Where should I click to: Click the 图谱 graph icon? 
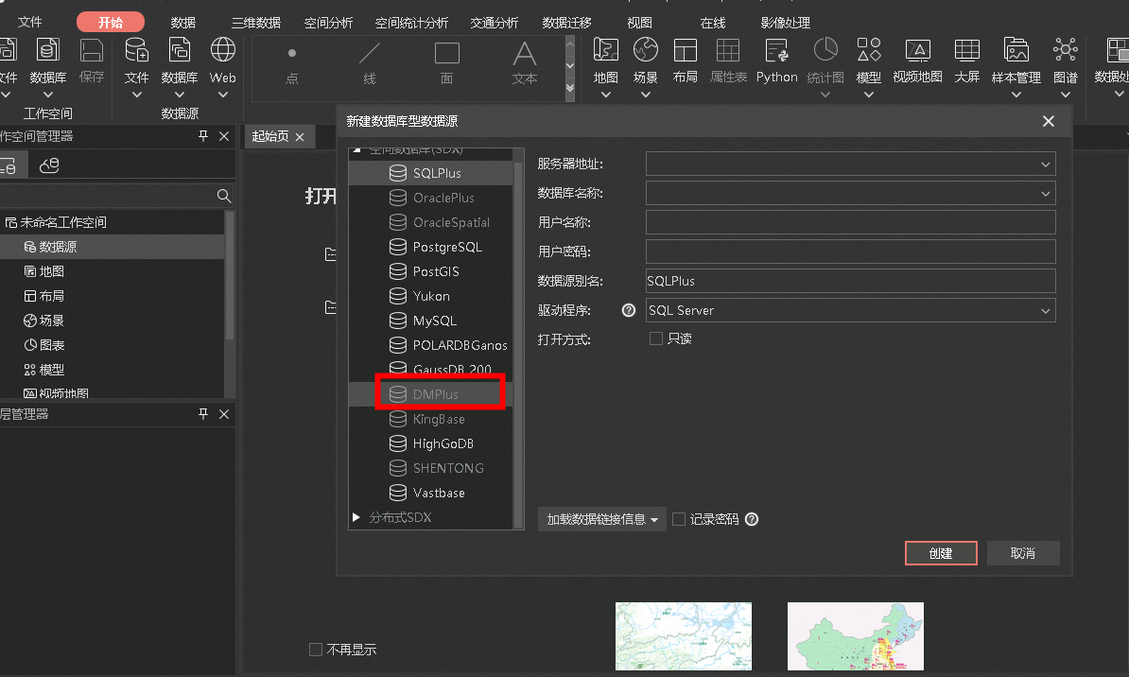(1065, 50)
